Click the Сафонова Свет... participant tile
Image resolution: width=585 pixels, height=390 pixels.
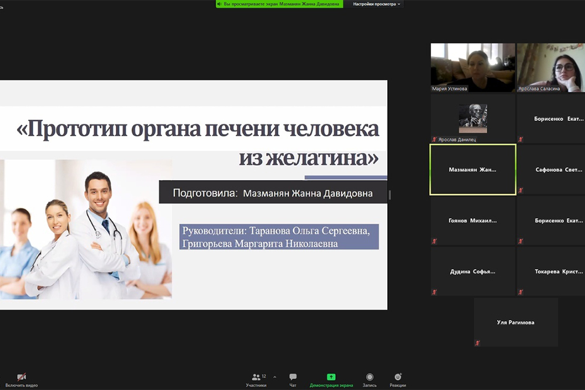[x=550, y=170]
